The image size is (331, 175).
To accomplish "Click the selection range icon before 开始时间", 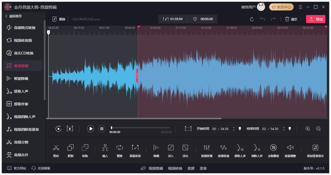I will coord(188,129).
